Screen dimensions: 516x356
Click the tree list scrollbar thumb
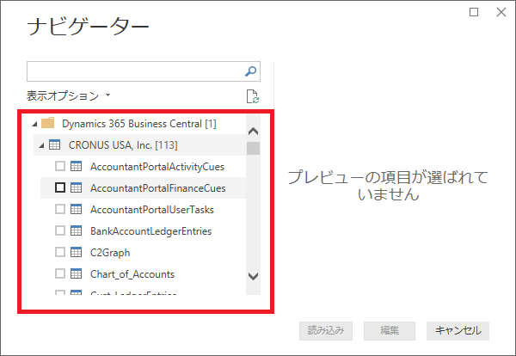pos(253,148)
